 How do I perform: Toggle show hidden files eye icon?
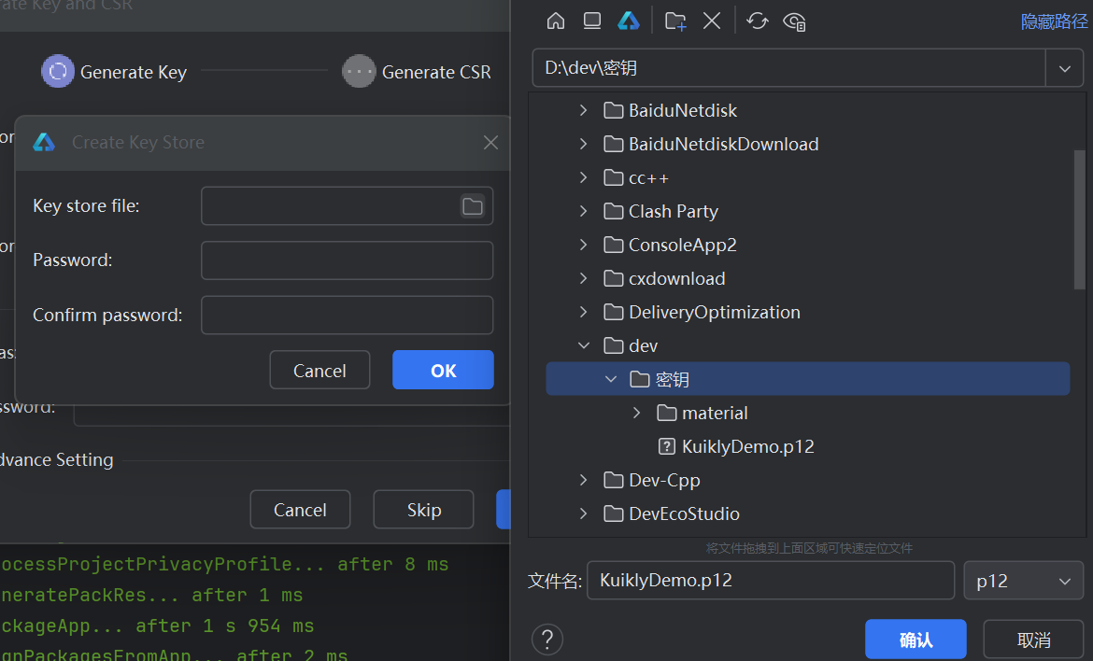click(794, 21)
